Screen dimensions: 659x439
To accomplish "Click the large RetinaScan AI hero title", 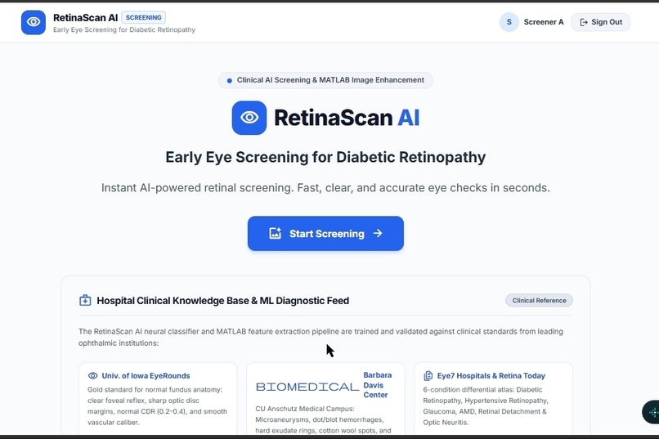I will [347, 118].
